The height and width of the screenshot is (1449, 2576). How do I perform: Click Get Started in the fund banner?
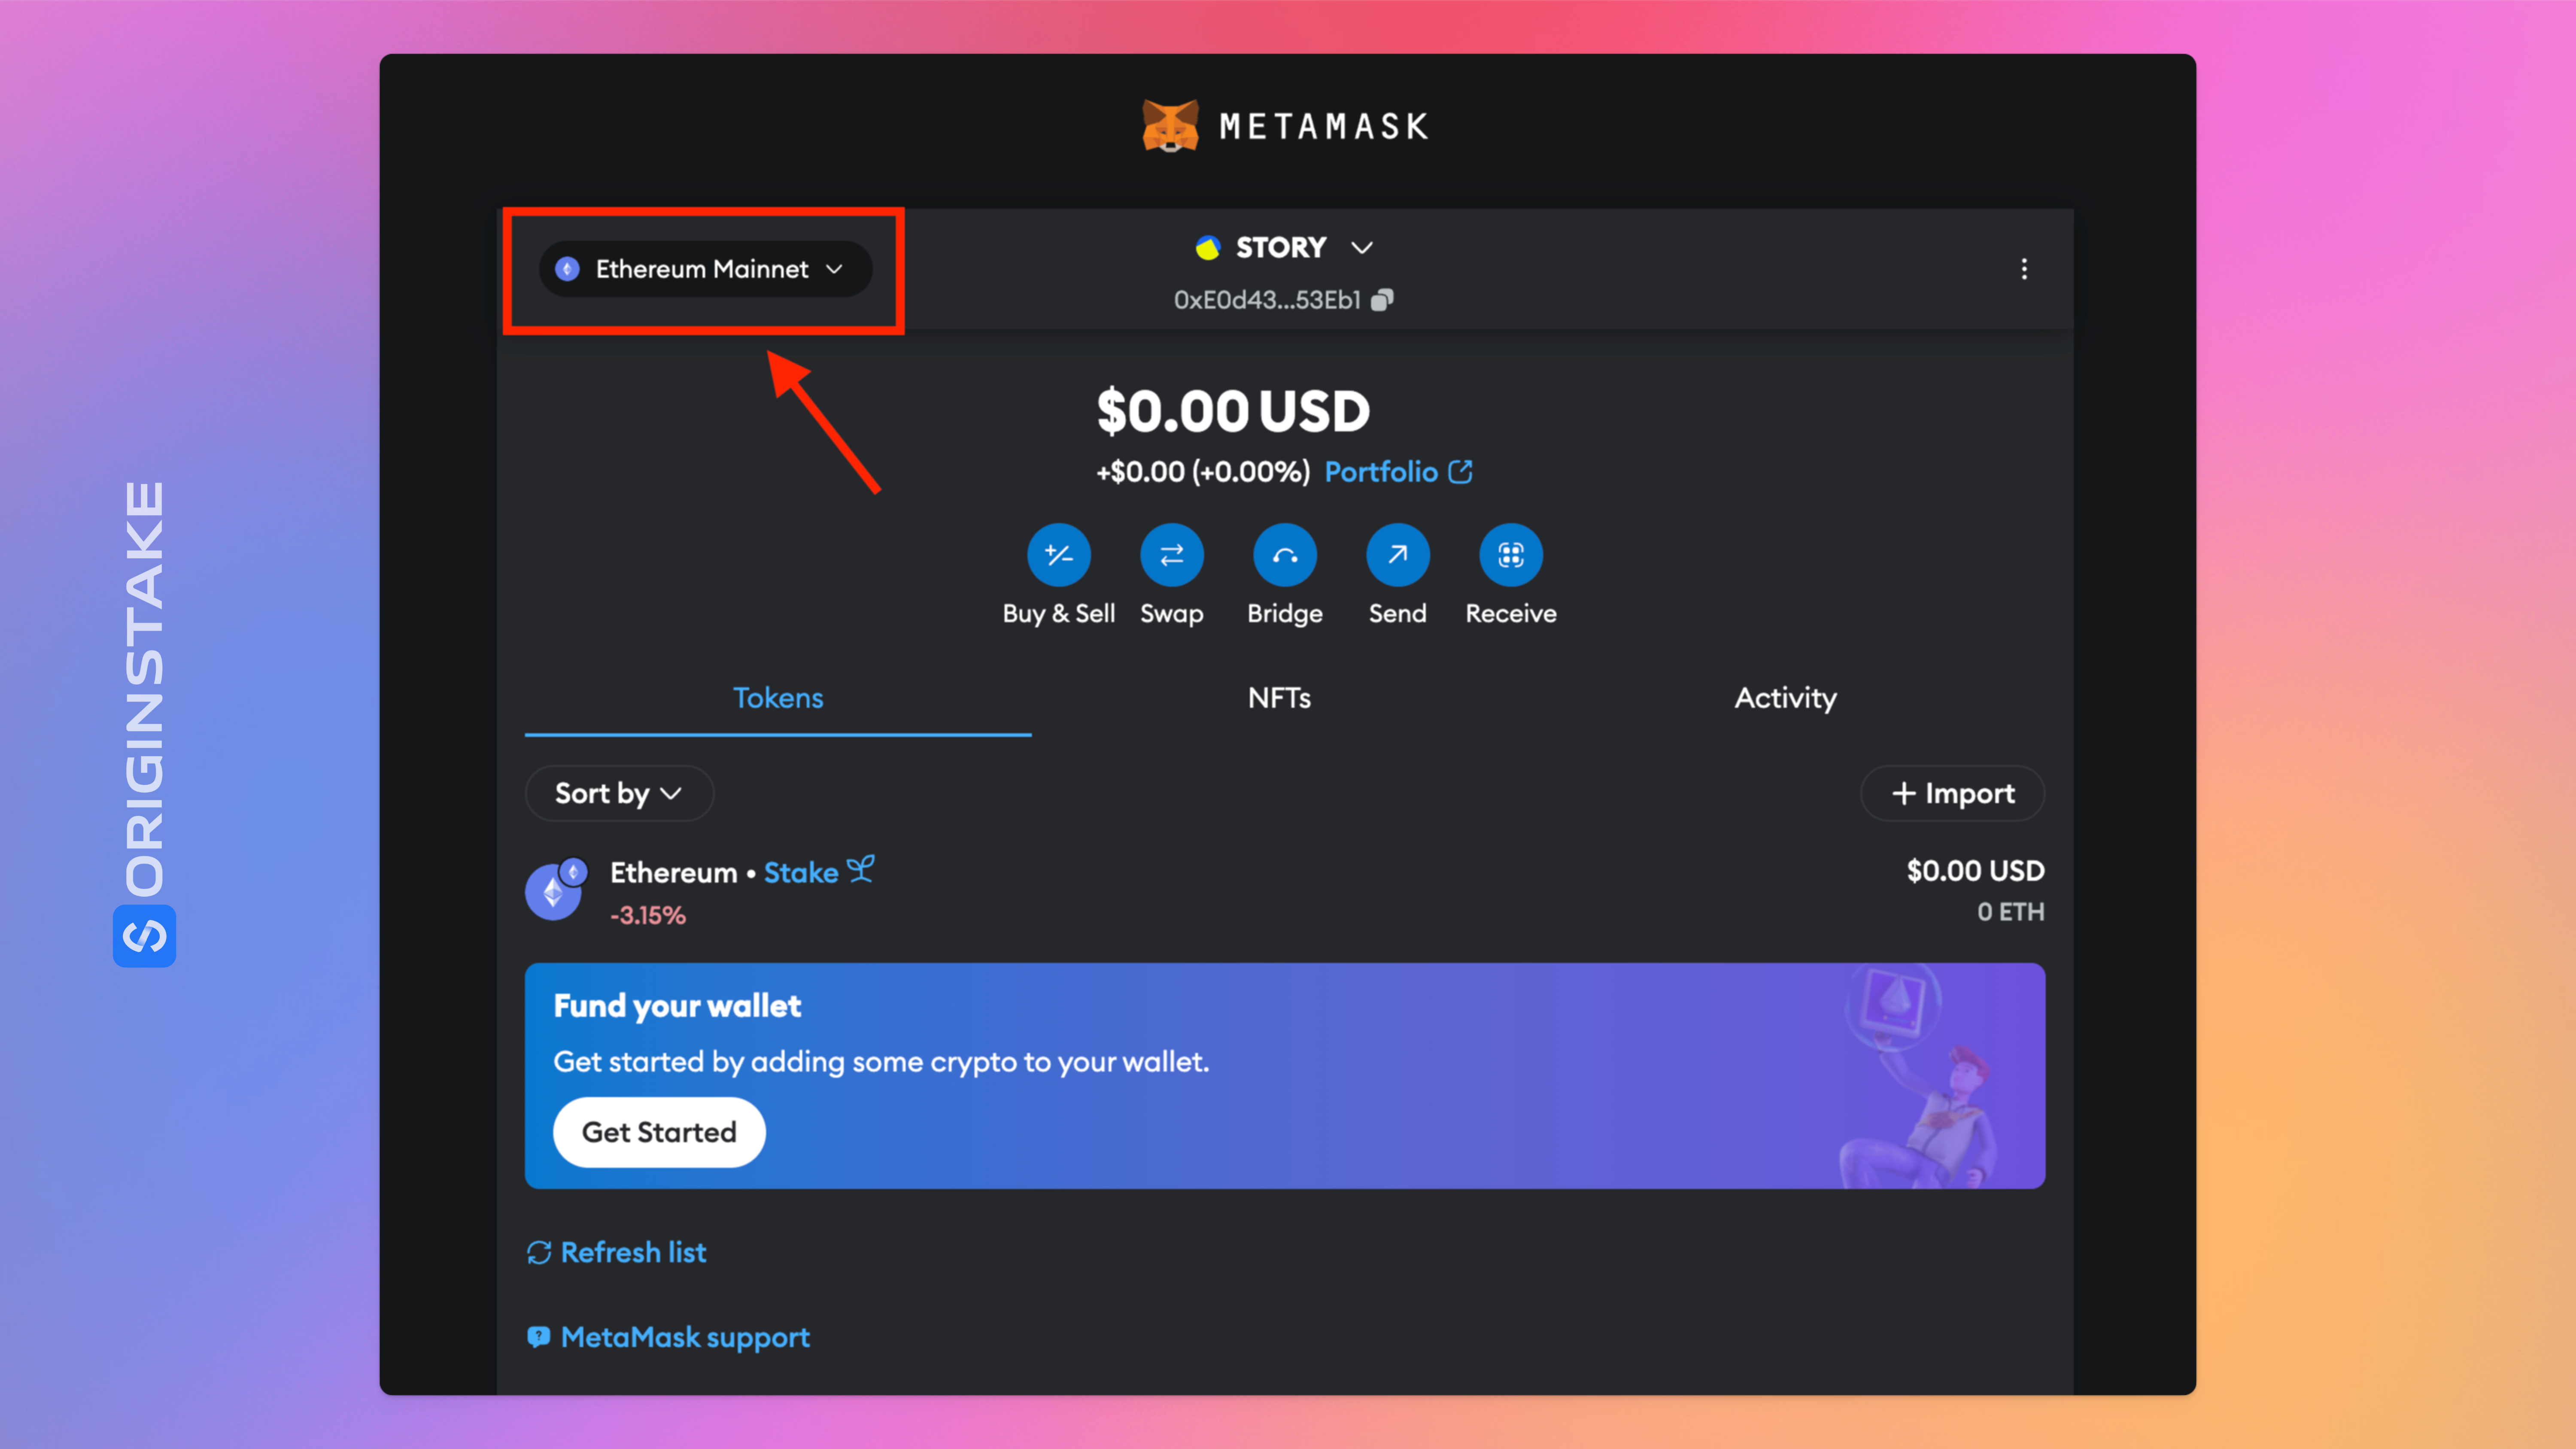point(659,1132)
